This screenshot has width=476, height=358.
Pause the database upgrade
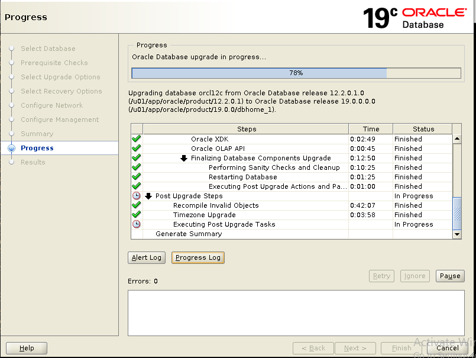[x=450, y=276]
